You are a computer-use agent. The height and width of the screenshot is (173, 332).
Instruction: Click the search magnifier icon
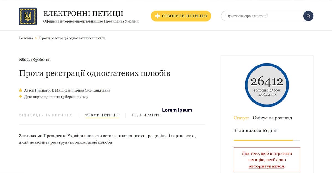tap(308, 16)
